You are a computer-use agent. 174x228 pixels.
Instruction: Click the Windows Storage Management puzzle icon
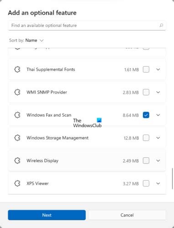click(x=17, y=138)
